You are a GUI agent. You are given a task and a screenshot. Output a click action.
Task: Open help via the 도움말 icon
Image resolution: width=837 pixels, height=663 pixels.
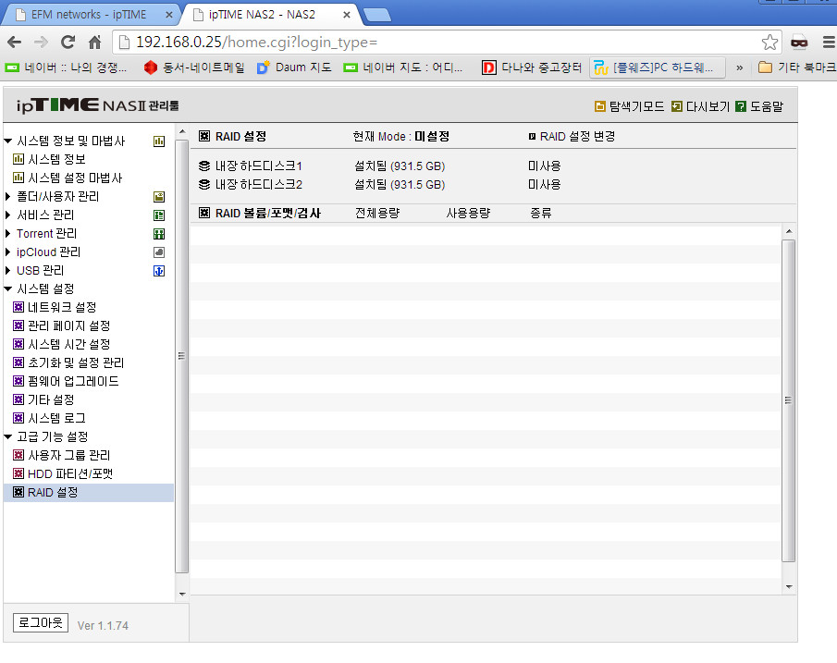(741, 106)
